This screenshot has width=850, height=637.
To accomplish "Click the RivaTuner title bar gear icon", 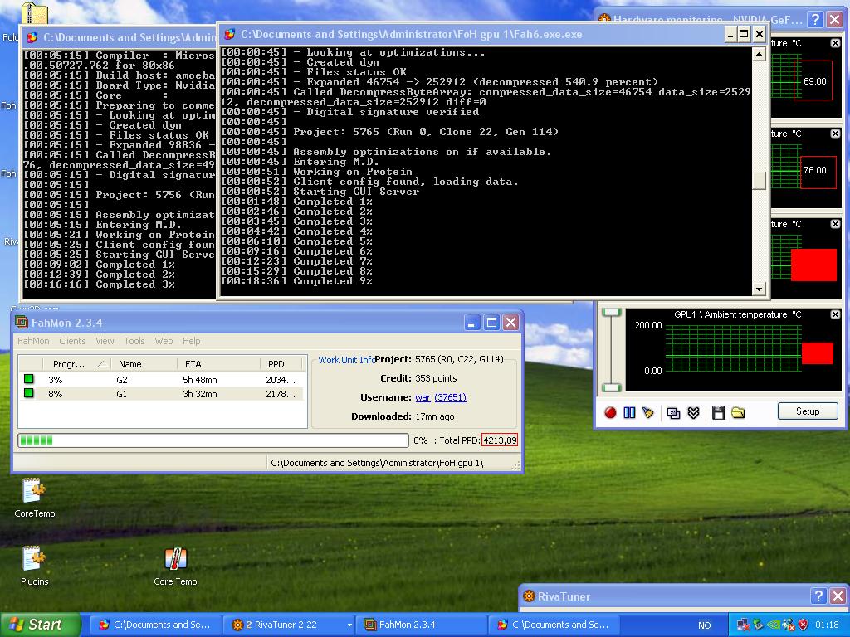I will 529,596.
